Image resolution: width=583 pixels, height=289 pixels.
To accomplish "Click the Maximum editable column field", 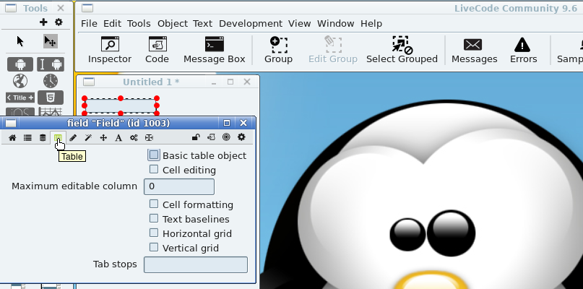I will (x=179, y=186).
